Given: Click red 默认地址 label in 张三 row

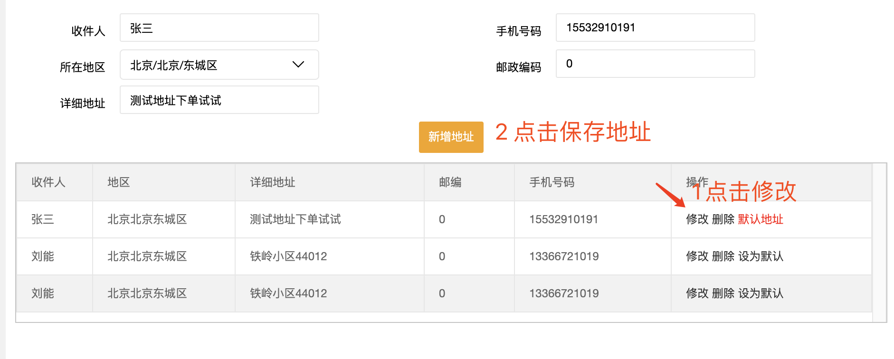Looking at the screenshot, I should click(x=761, y=219).
